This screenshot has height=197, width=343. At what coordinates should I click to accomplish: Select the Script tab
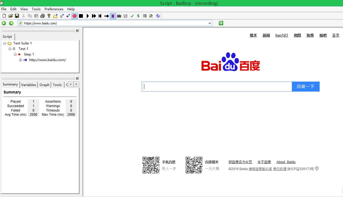(x=8, y=37)
